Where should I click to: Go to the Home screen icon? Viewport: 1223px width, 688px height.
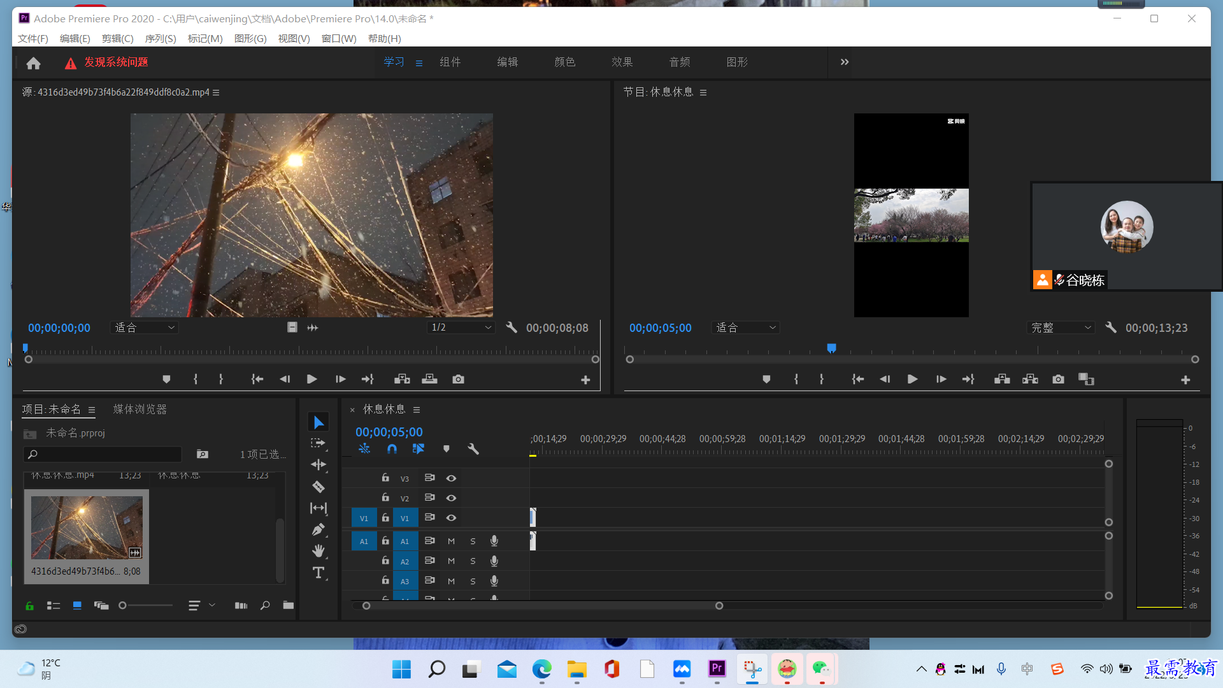pyautogui.click(x=33, y=62)
